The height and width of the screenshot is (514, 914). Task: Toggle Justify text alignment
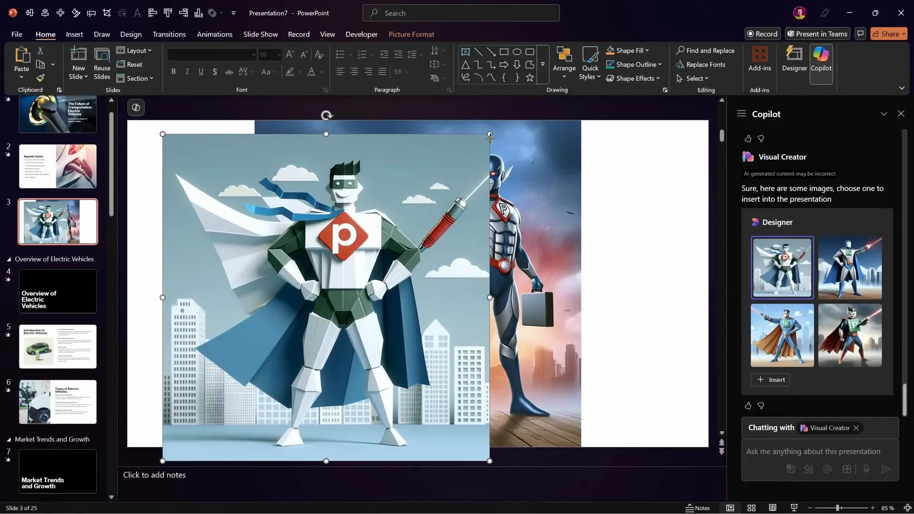382,72
